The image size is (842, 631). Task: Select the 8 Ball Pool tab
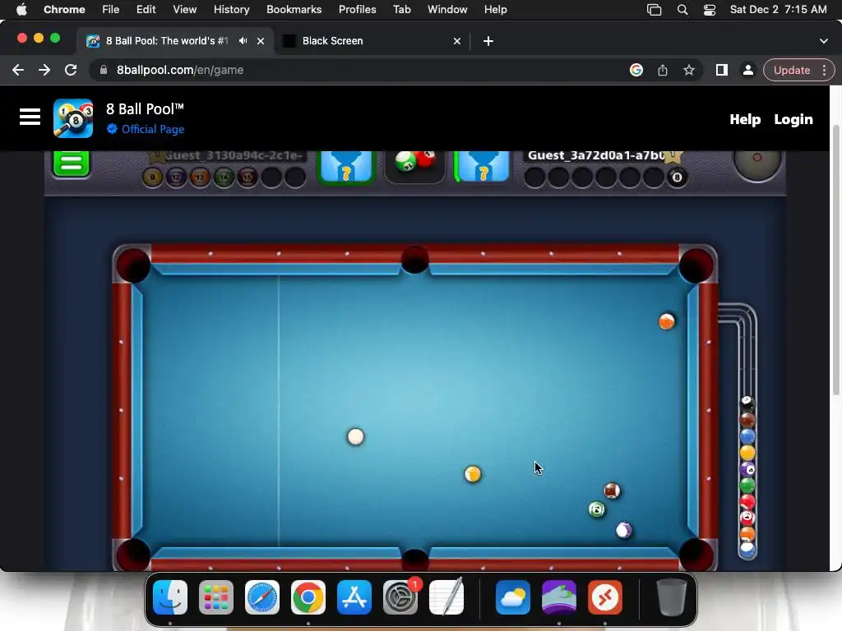(176, 41)
